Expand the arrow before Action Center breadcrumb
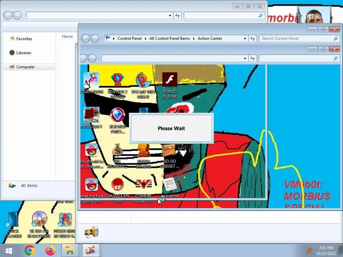343x257 pixels. click(x=194, y=39)
